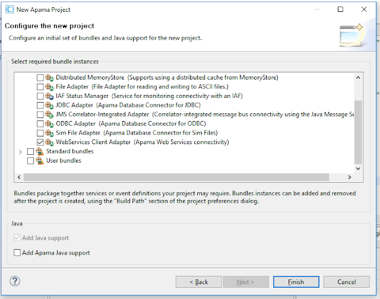
Task: Enable Add Apama Java support
Action: 17,253
